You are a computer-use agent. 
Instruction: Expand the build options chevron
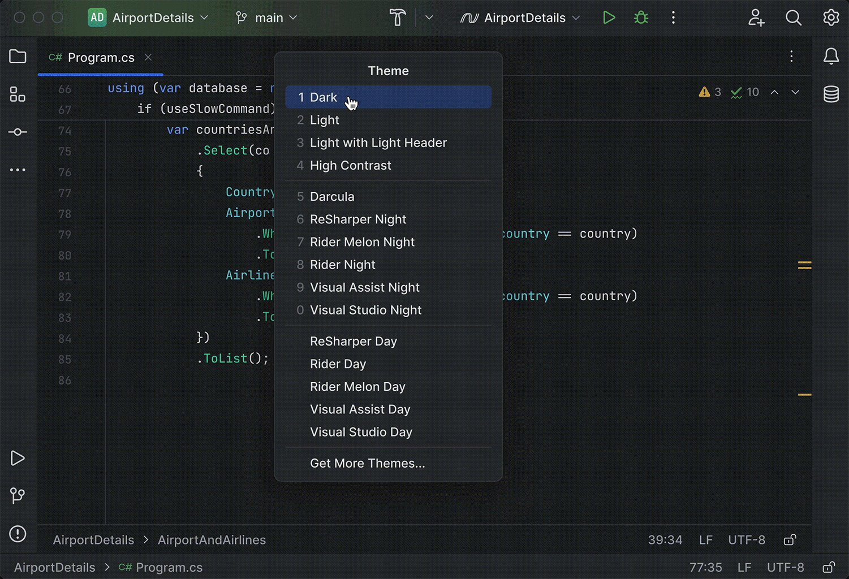click(x=429, y=18)
